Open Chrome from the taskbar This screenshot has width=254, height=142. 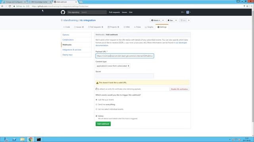[x=31, y=139]
